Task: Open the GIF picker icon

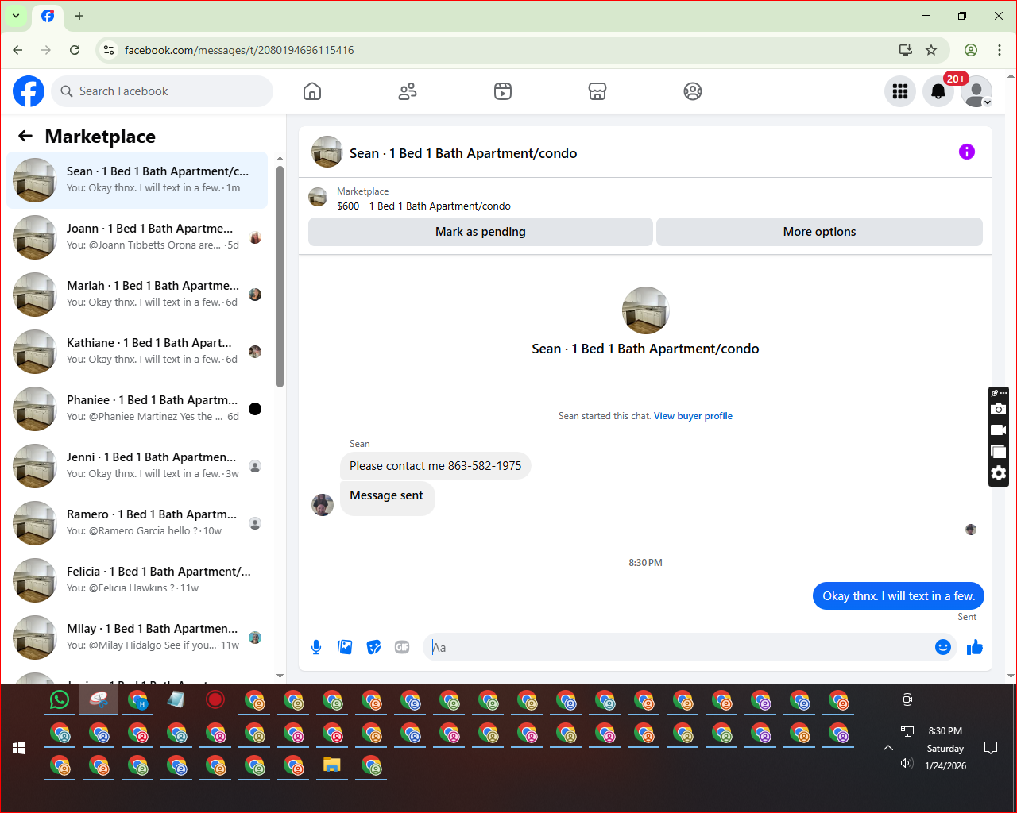Action: tap(402, 647)
